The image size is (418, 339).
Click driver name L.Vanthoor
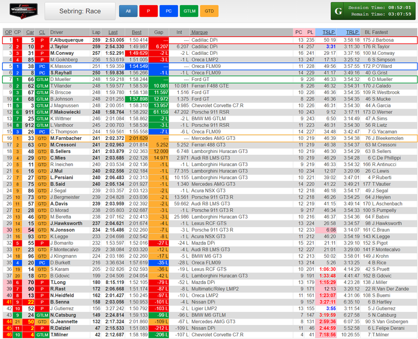coord(62,125)
